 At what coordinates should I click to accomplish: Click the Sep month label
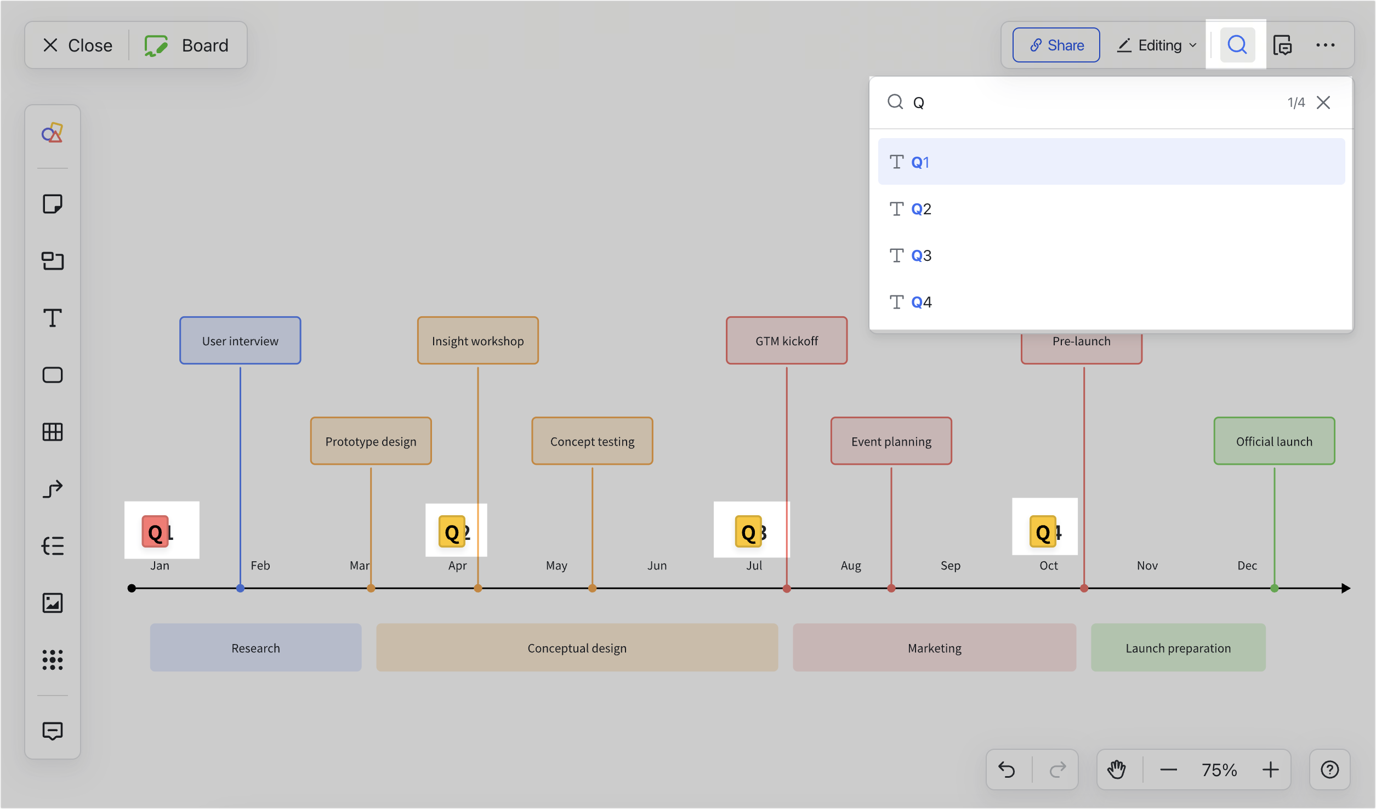coord(951,565)
